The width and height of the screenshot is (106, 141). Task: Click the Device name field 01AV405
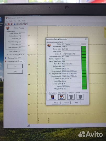71,49
